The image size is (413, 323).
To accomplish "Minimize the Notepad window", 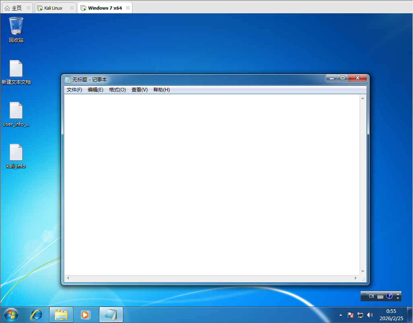I will (332, 78).
